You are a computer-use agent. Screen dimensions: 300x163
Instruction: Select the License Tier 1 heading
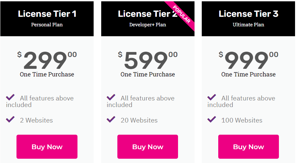(47, 14)
